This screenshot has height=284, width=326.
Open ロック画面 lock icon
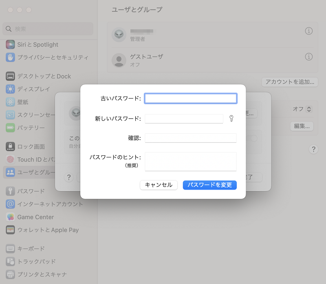coord(10,147)
